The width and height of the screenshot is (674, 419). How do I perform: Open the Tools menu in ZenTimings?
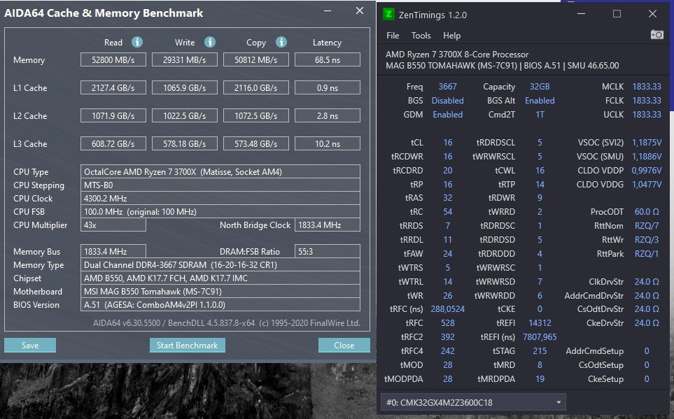tap(421, 36)
